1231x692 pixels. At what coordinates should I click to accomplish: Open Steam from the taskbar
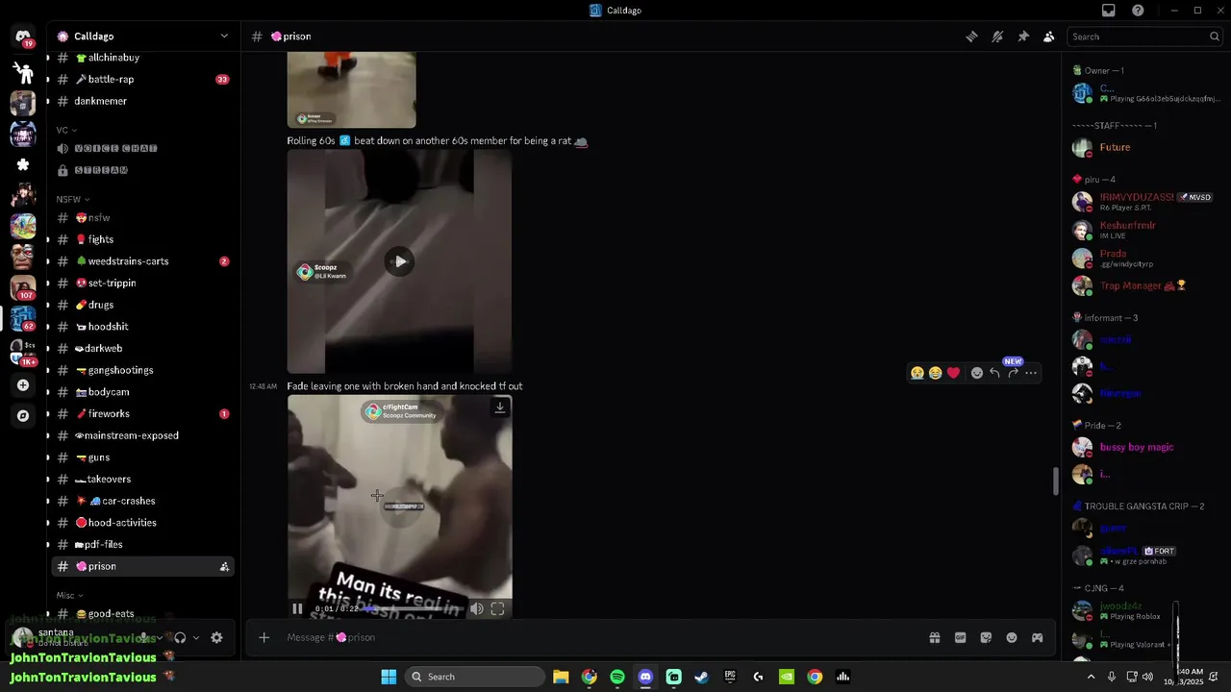pyautogui.click(x=702, y=677)
